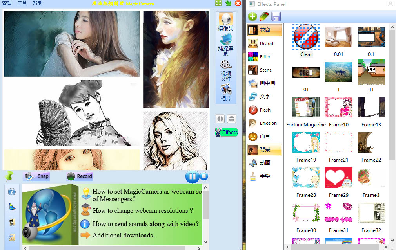Click the green add effect plus icon

pyautogui.click(x=252, y=16)
